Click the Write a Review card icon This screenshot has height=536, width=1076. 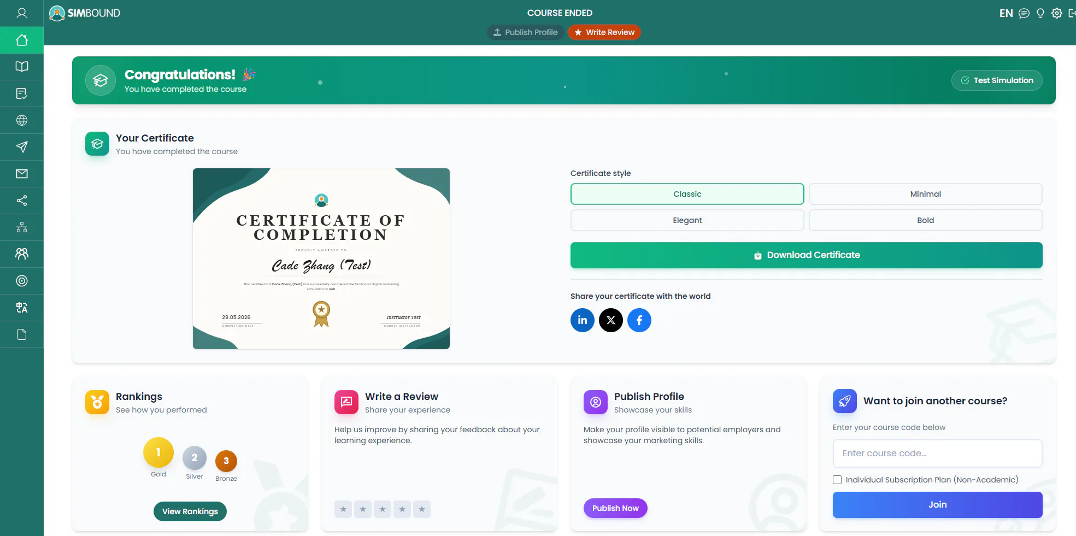point(346,402)
